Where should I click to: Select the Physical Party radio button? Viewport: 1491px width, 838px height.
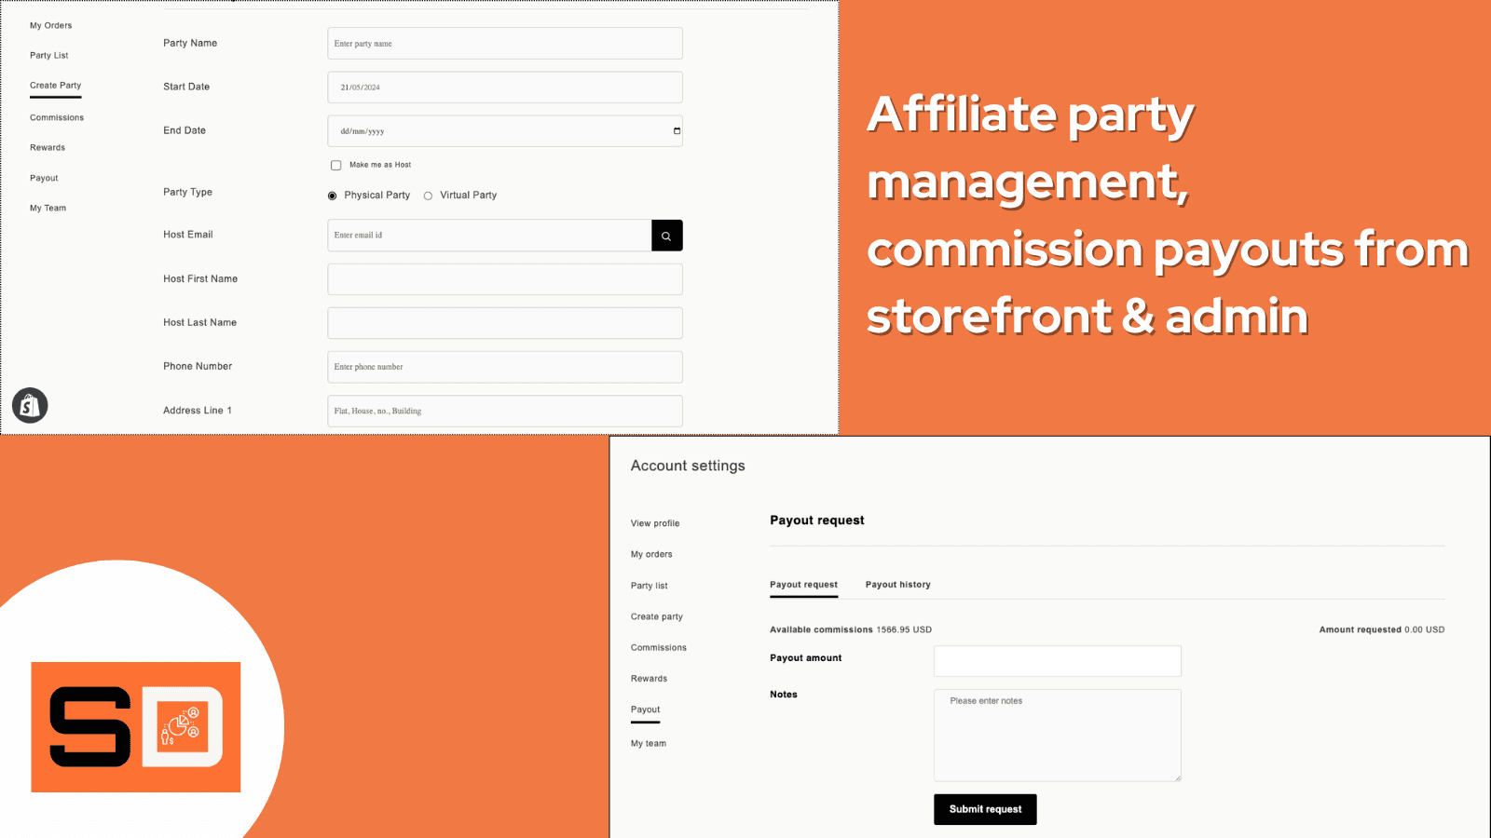point(333,196)
